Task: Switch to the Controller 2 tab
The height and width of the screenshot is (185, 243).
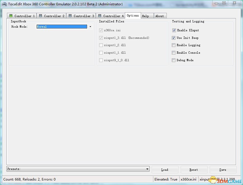Action: coord(52,16)
